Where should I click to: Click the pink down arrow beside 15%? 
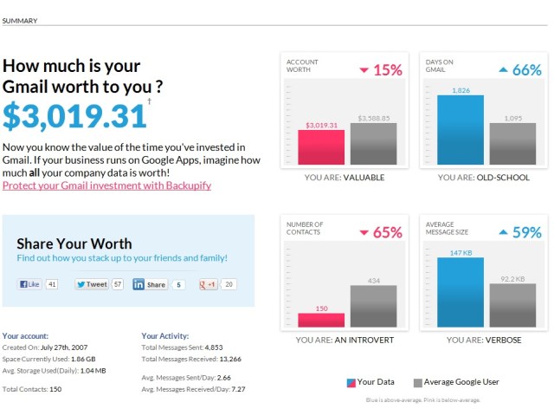[x=363, y=70]
